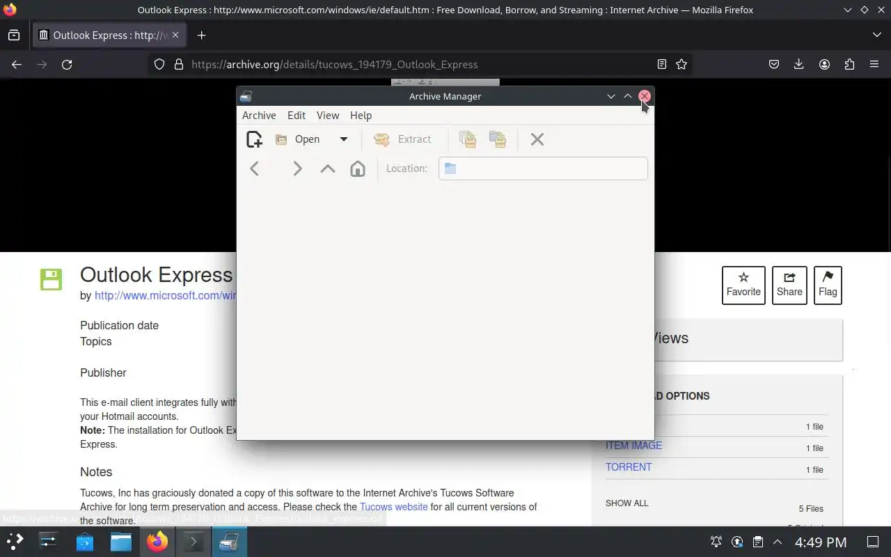This screenshot has height=557, width=891.
Task: Open Firefox hamburger menu
Action: (874, 64)
